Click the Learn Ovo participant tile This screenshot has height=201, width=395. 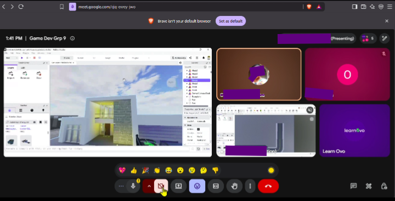(354, 130)
